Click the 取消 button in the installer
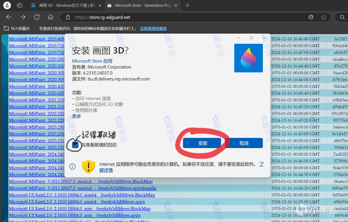 (x=244, y=143)
